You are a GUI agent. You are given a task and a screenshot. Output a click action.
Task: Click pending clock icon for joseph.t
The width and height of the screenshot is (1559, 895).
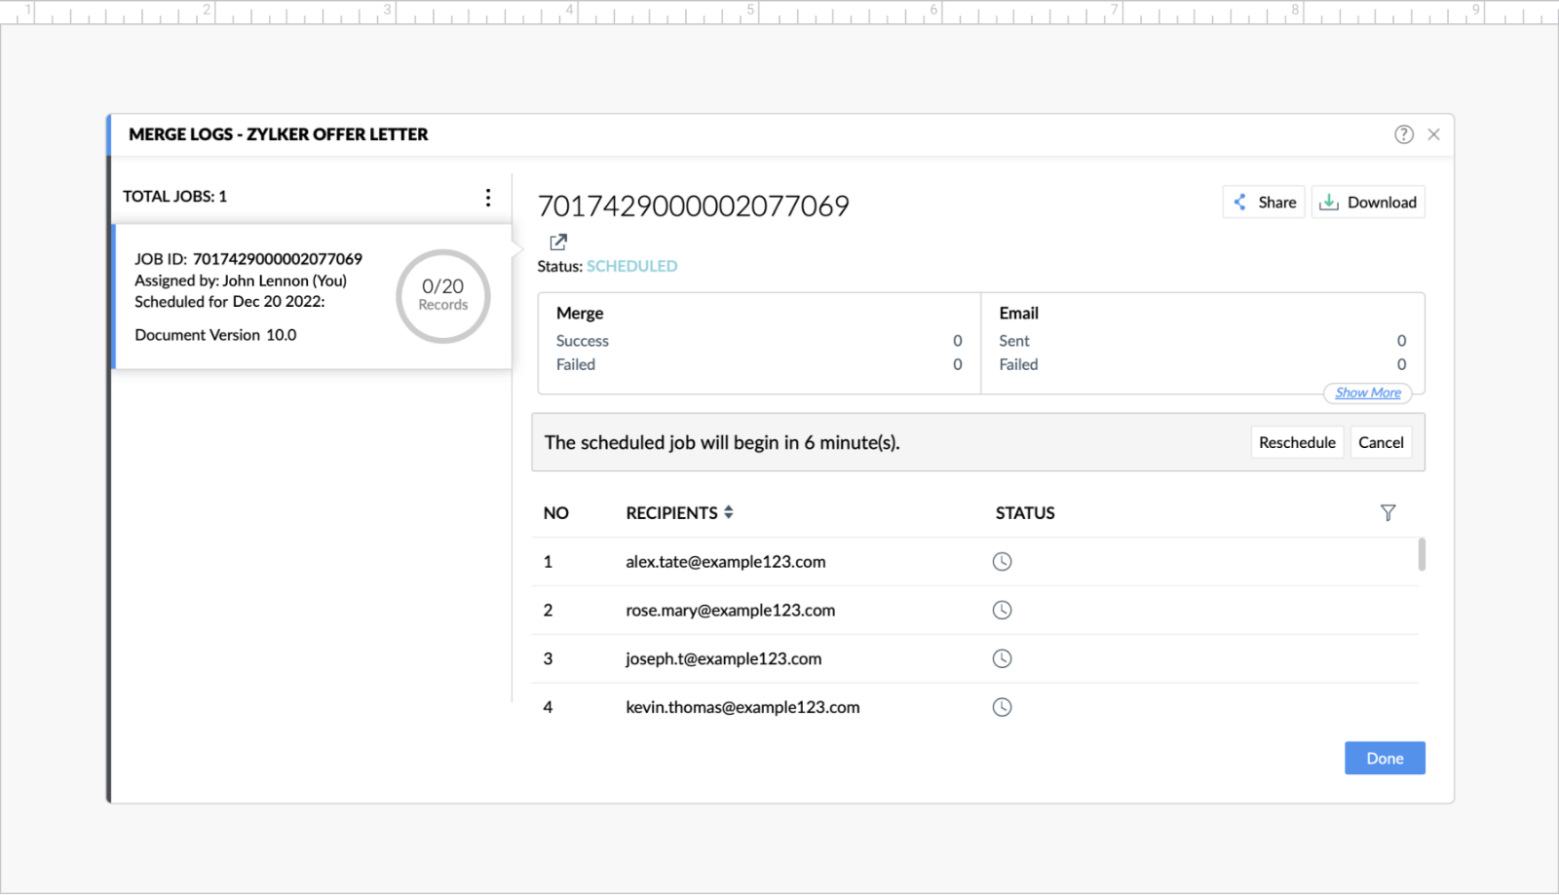coord(1002,658)
